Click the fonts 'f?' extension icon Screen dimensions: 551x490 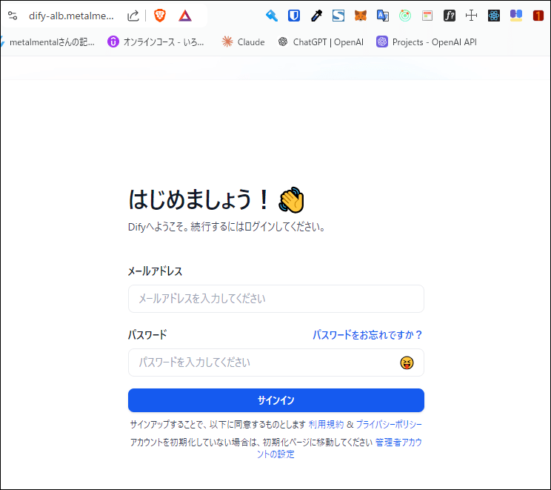(450, 16)
